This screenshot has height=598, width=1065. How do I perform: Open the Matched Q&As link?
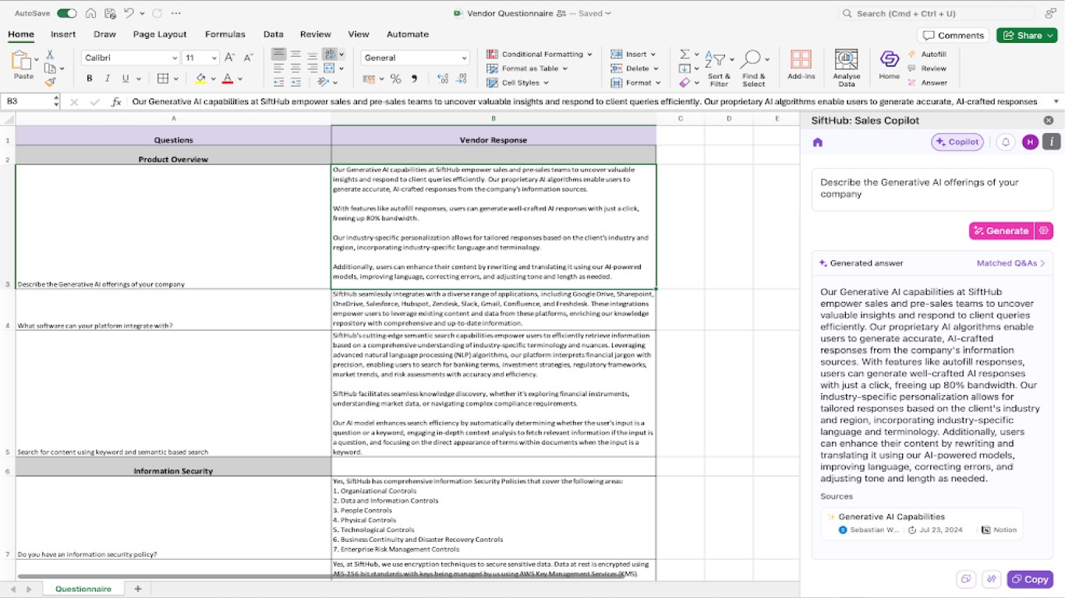click(1011, 263)
